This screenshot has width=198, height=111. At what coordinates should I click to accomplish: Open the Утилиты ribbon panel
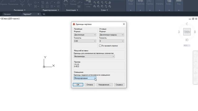(x=160, y=6)
